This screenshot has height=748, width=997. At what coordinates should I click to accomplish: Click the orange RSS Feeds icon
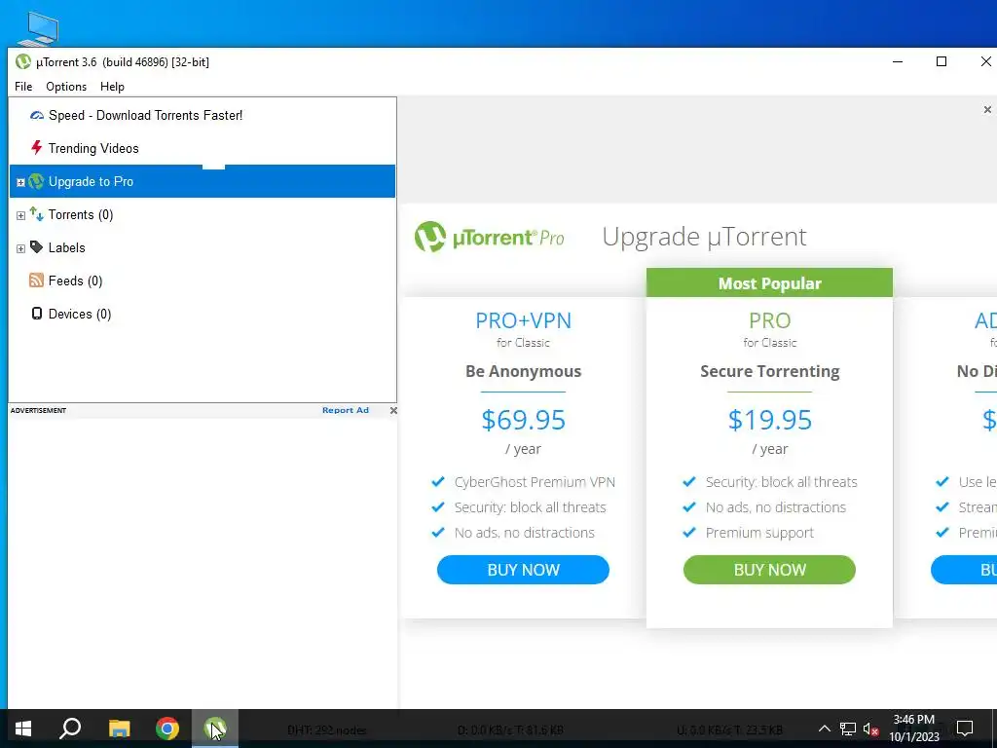37,280
